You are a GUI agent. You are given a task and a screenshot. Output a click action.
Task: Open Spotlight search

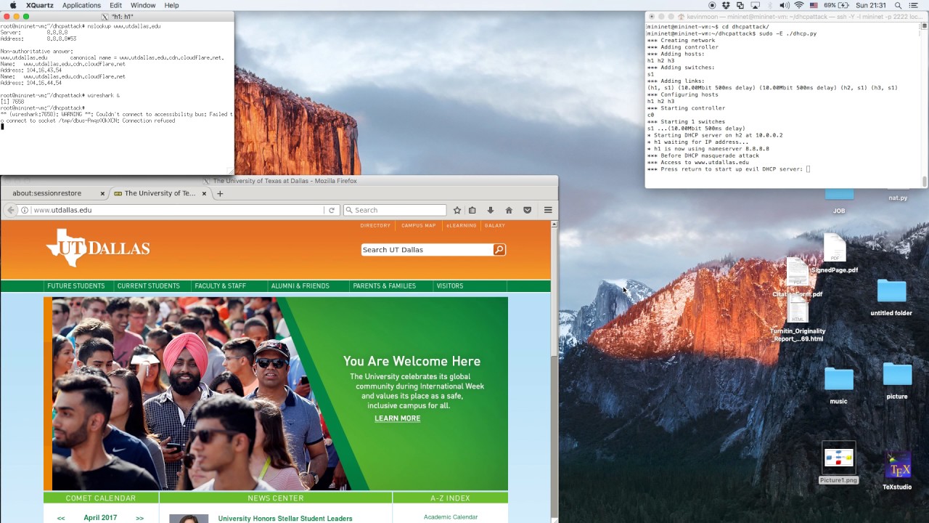(x=898, y=5)
